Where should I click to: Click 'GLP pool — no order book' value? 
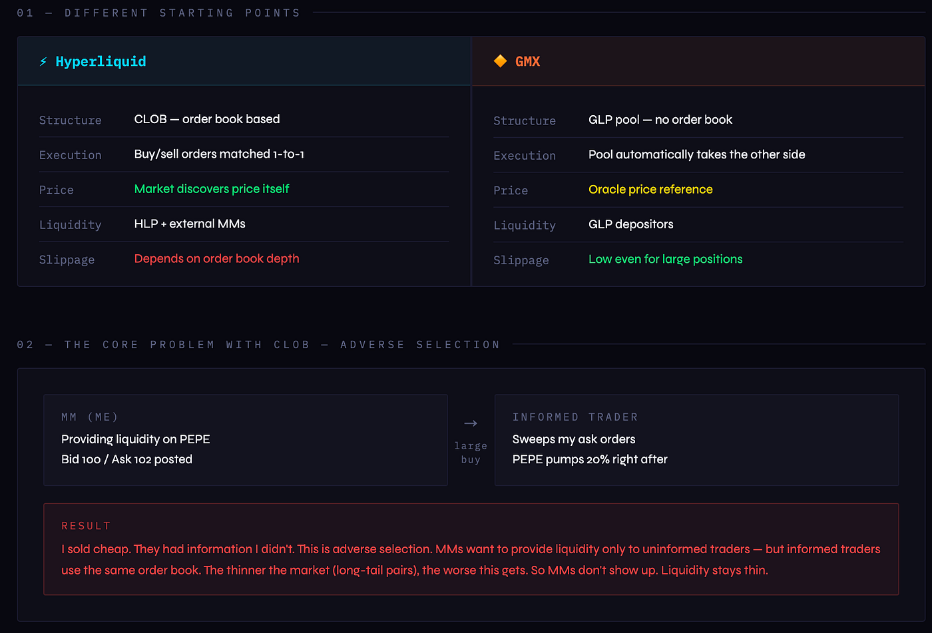coord(660,120)
